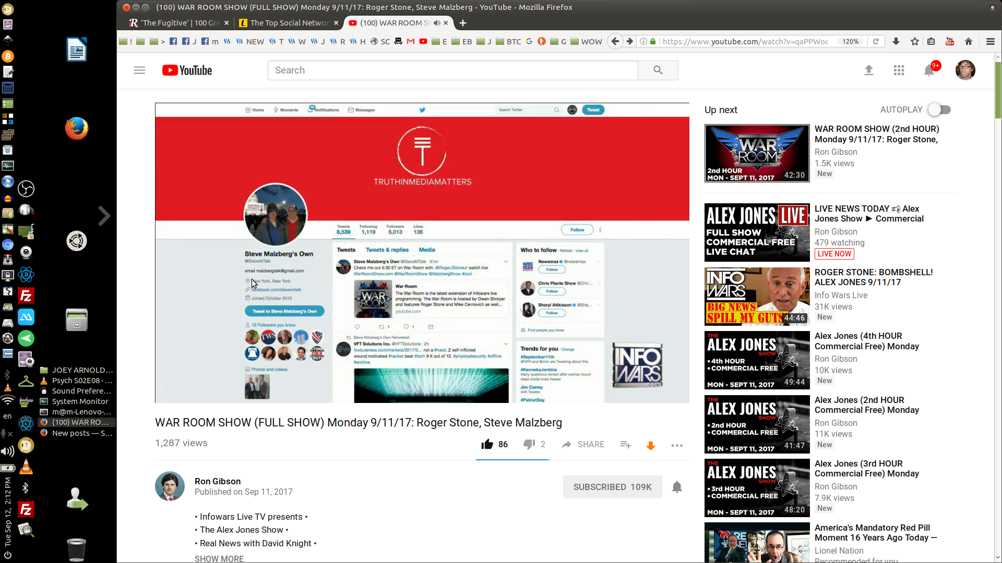1002x563 pixels.
Task: Click the Add to playlist icon
Action: (625, 445)
